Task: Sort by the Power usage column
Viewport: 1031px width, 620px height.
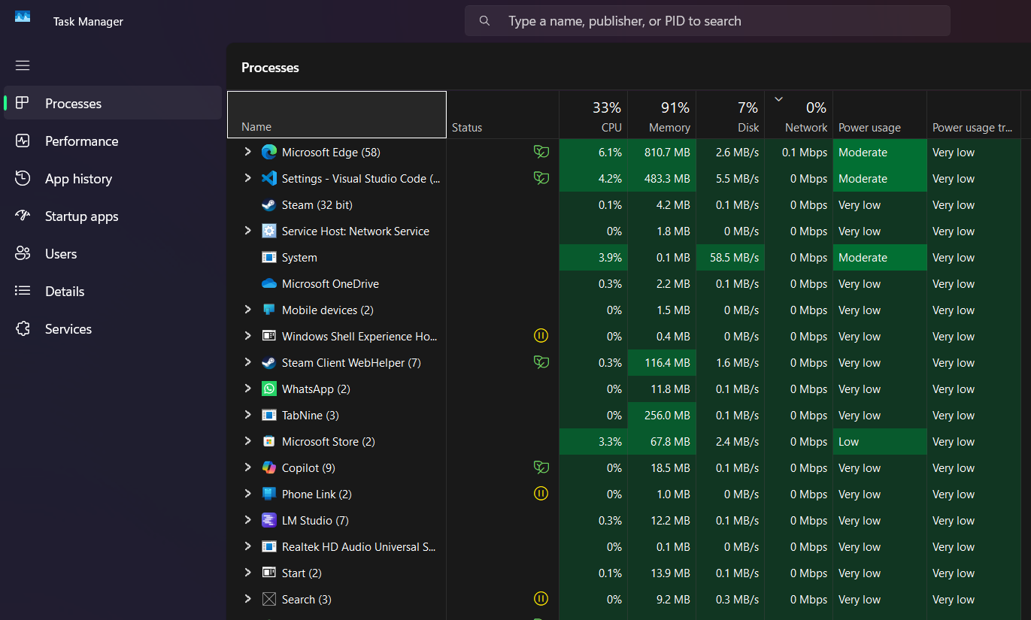Action: (880, 115)
